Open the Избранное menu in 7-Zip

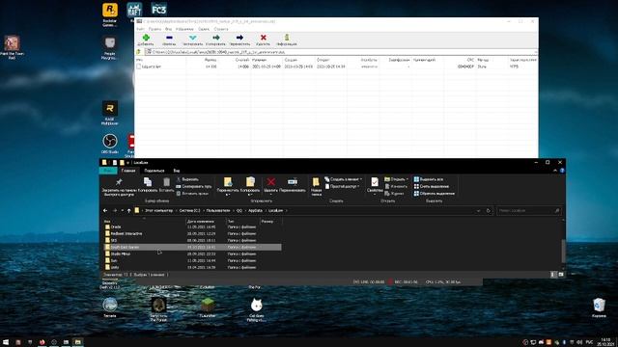(184, 29)
